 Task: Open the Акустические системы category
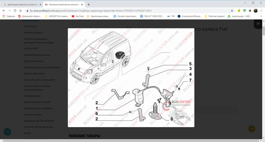pyautogui.click(x=37, y=102)
